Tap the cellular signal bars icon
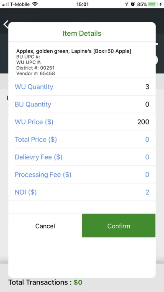 click(x=5, y=4)
